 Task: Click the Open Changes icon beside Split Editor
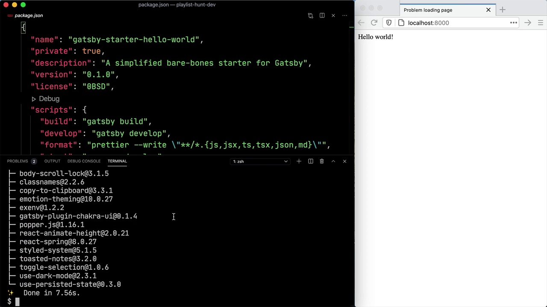(x=311, y=15)
